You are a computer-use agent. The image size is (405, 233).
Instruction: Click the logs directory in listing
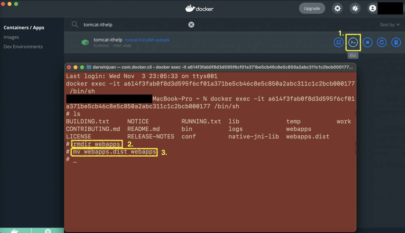(236, 129)
